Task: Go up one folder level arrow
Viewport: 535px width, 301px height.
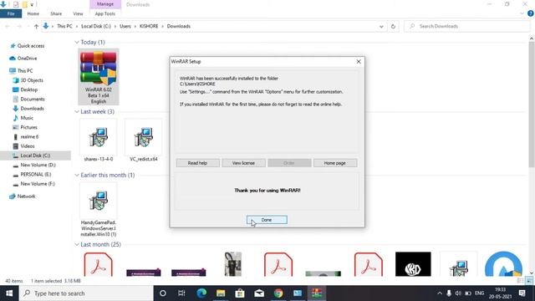Action: (x=36, y=26)
